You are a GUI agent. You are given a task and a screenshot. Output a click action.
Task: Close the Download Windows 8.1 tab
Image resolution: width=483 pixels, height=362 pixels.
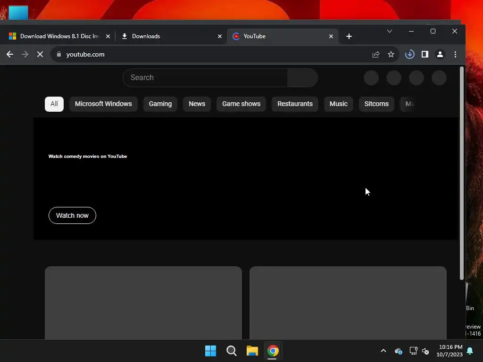coord(108,36)
